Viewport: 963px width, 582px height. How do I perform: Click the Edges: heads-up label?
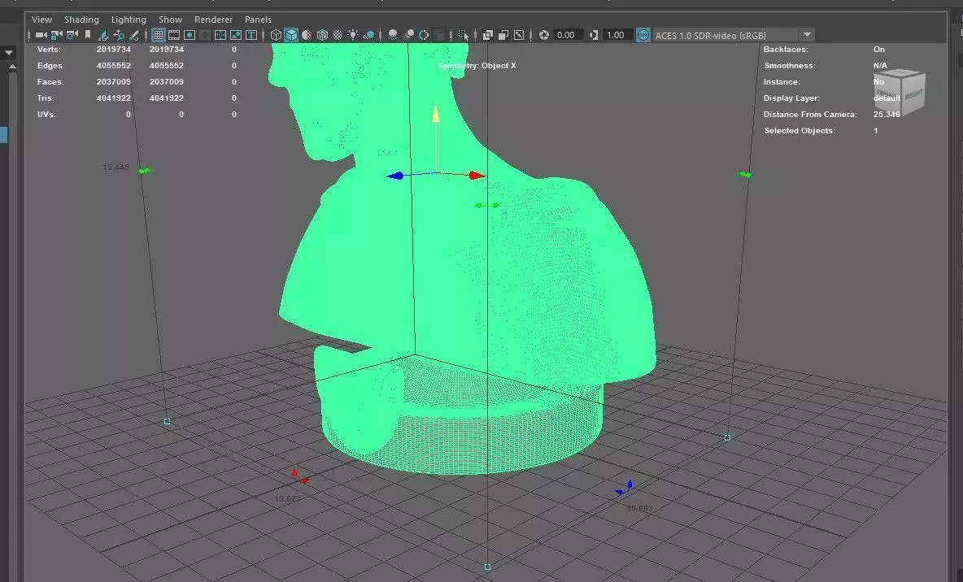click(x=51, y=65)
